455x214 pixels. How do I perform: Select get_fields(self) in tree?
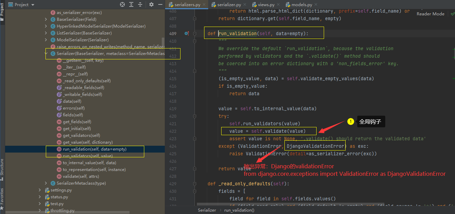click(77, 122)
